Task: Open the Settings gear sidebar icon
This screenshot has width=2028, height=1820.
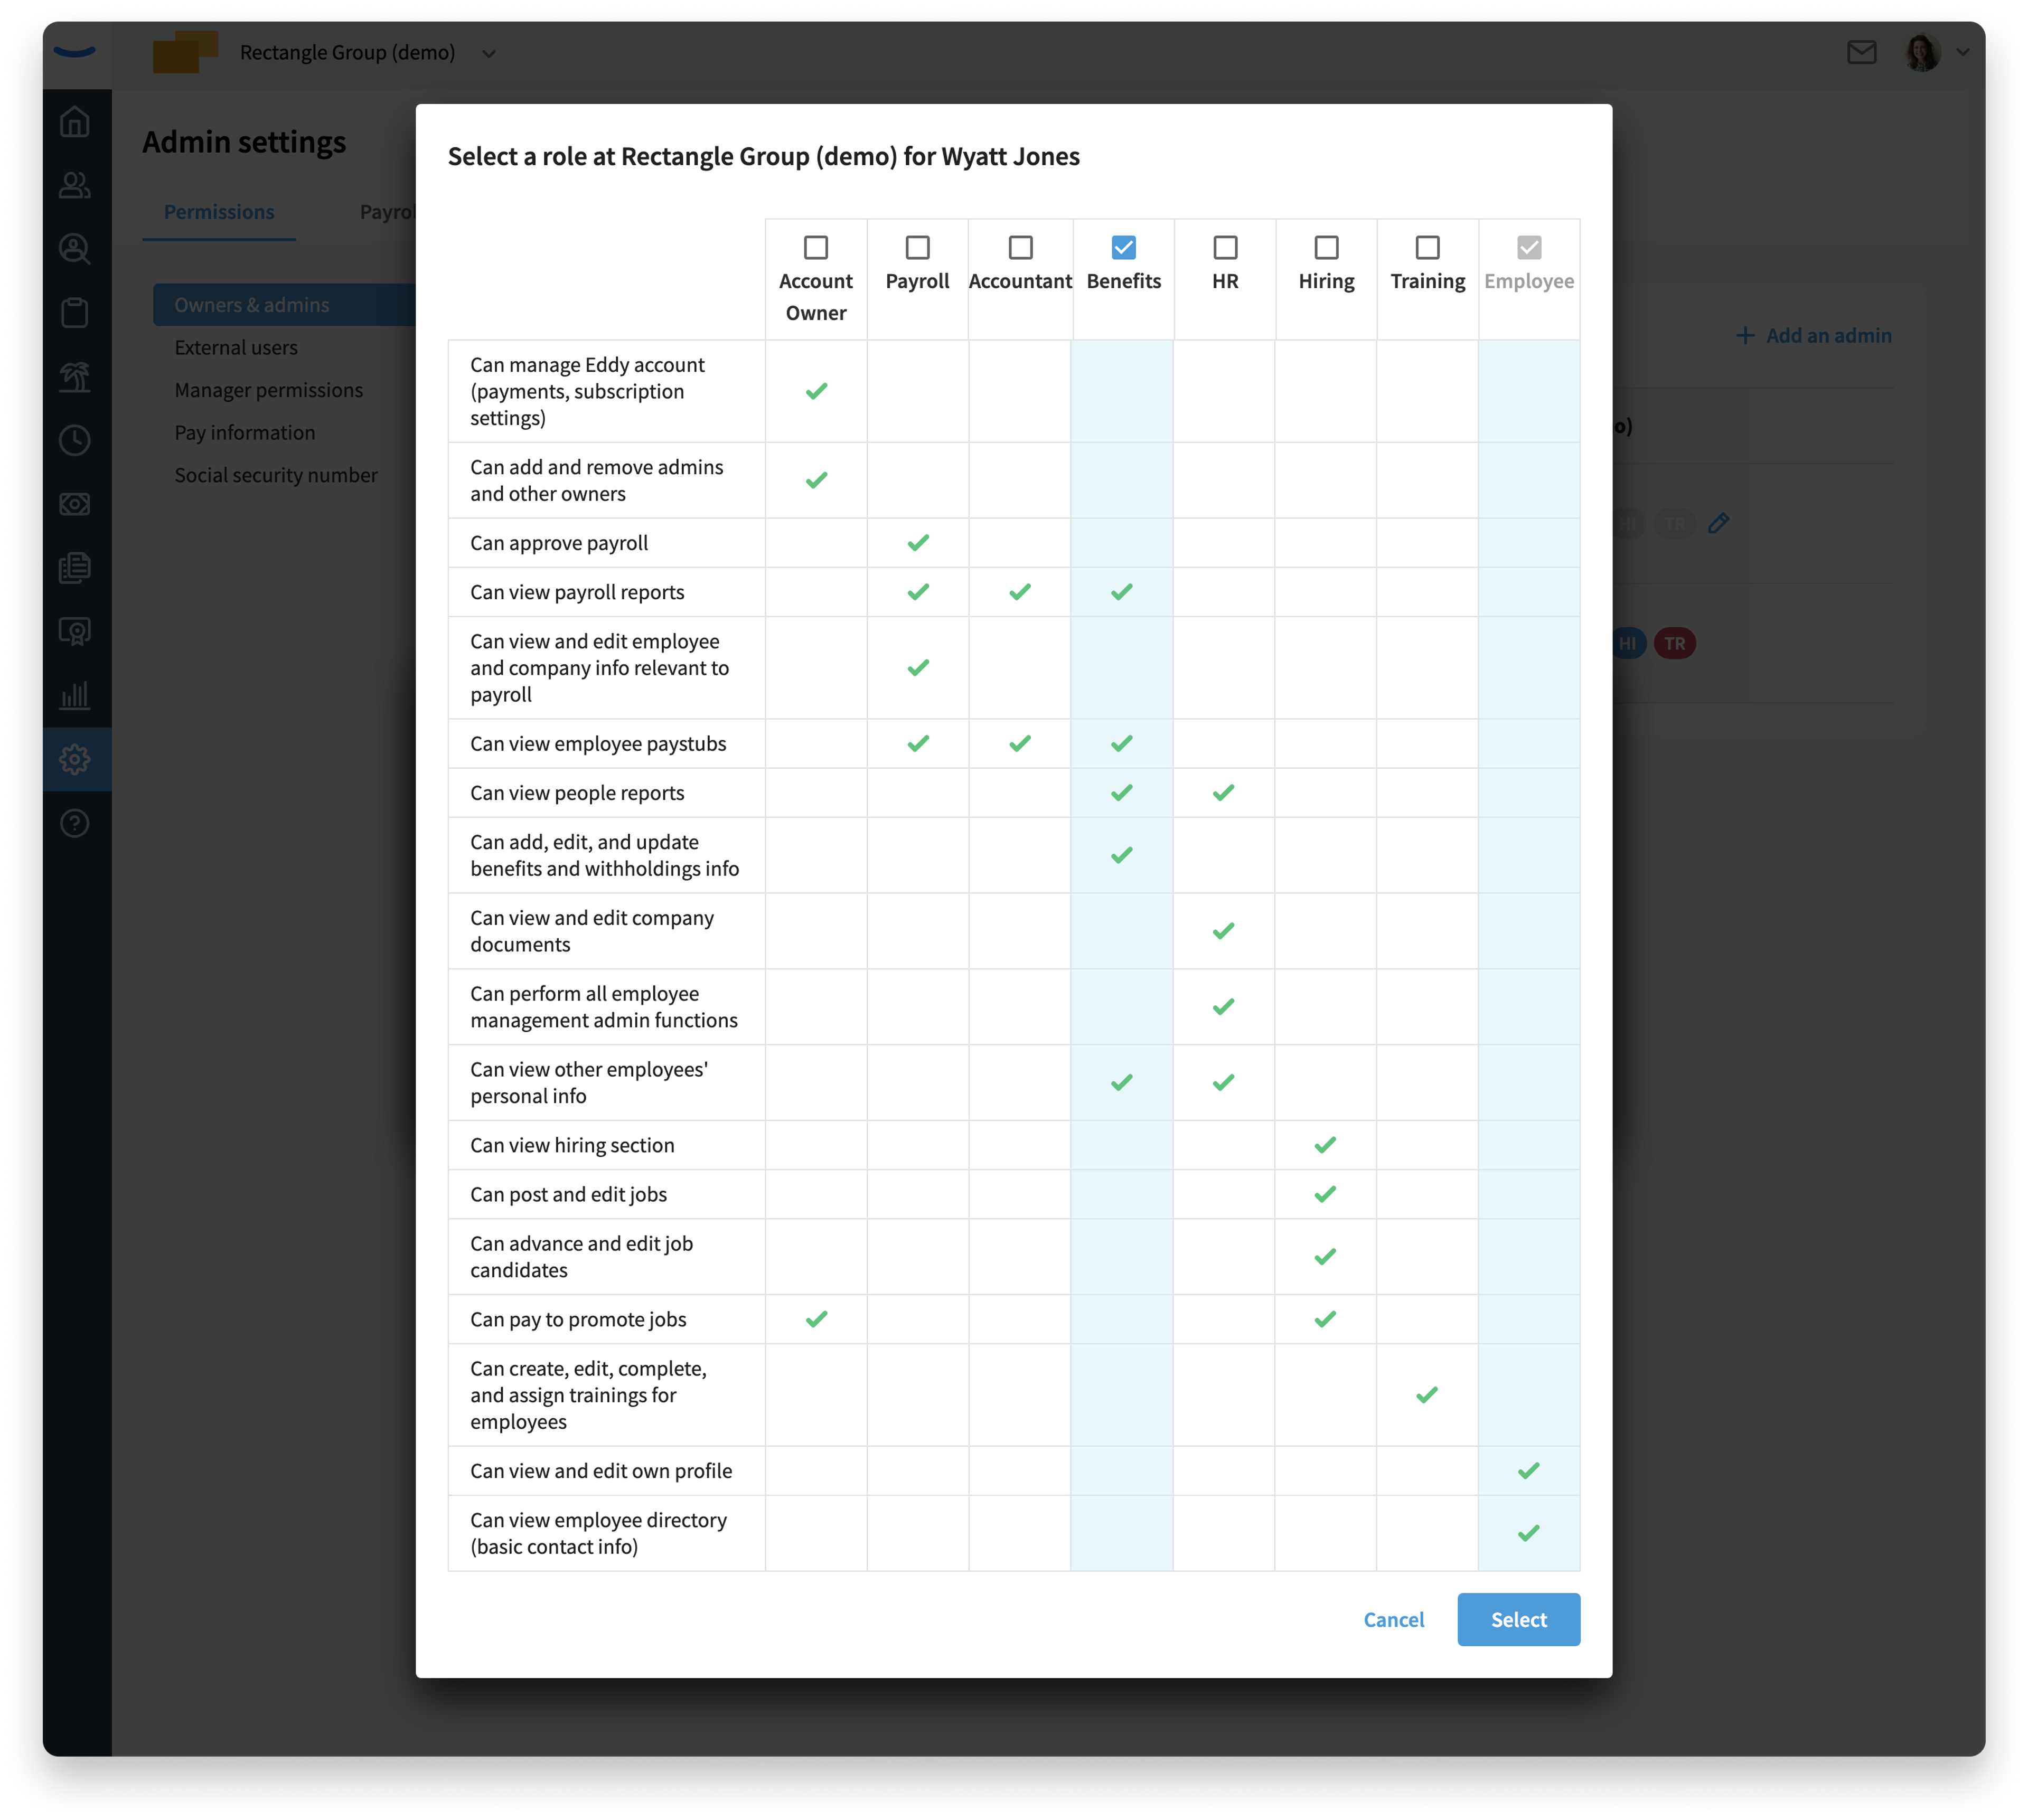Action: pos(75,760)
